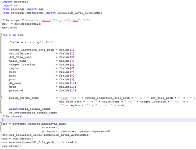Collapse the build_scehma_comm statement fold marker
The width and height of the screenshot is (196, 150).
click(x=1, y=98)
